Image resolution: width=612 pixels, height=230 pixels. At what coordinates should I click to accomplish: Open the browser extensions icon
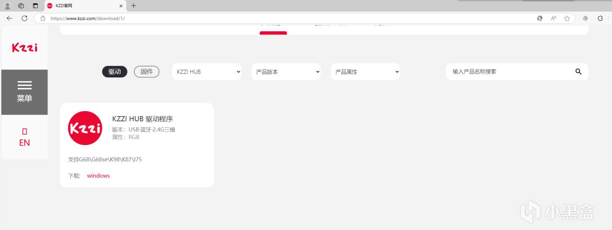point(601,18)
